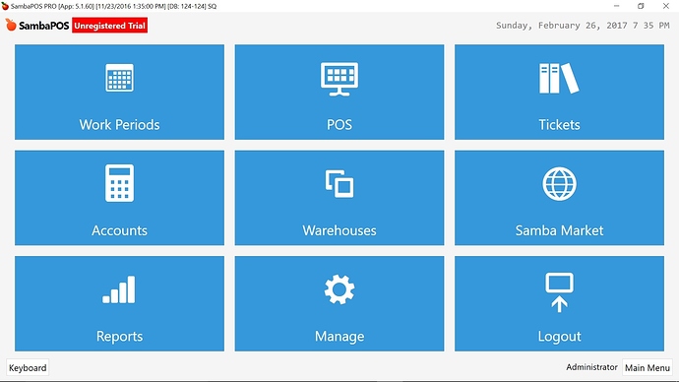Open Tickets using the binders icon

click(559, 78)
